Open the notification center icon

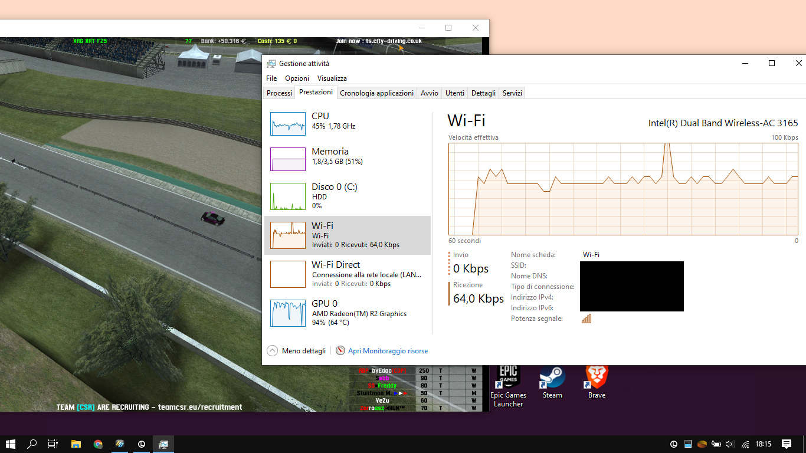click(787, 444)
